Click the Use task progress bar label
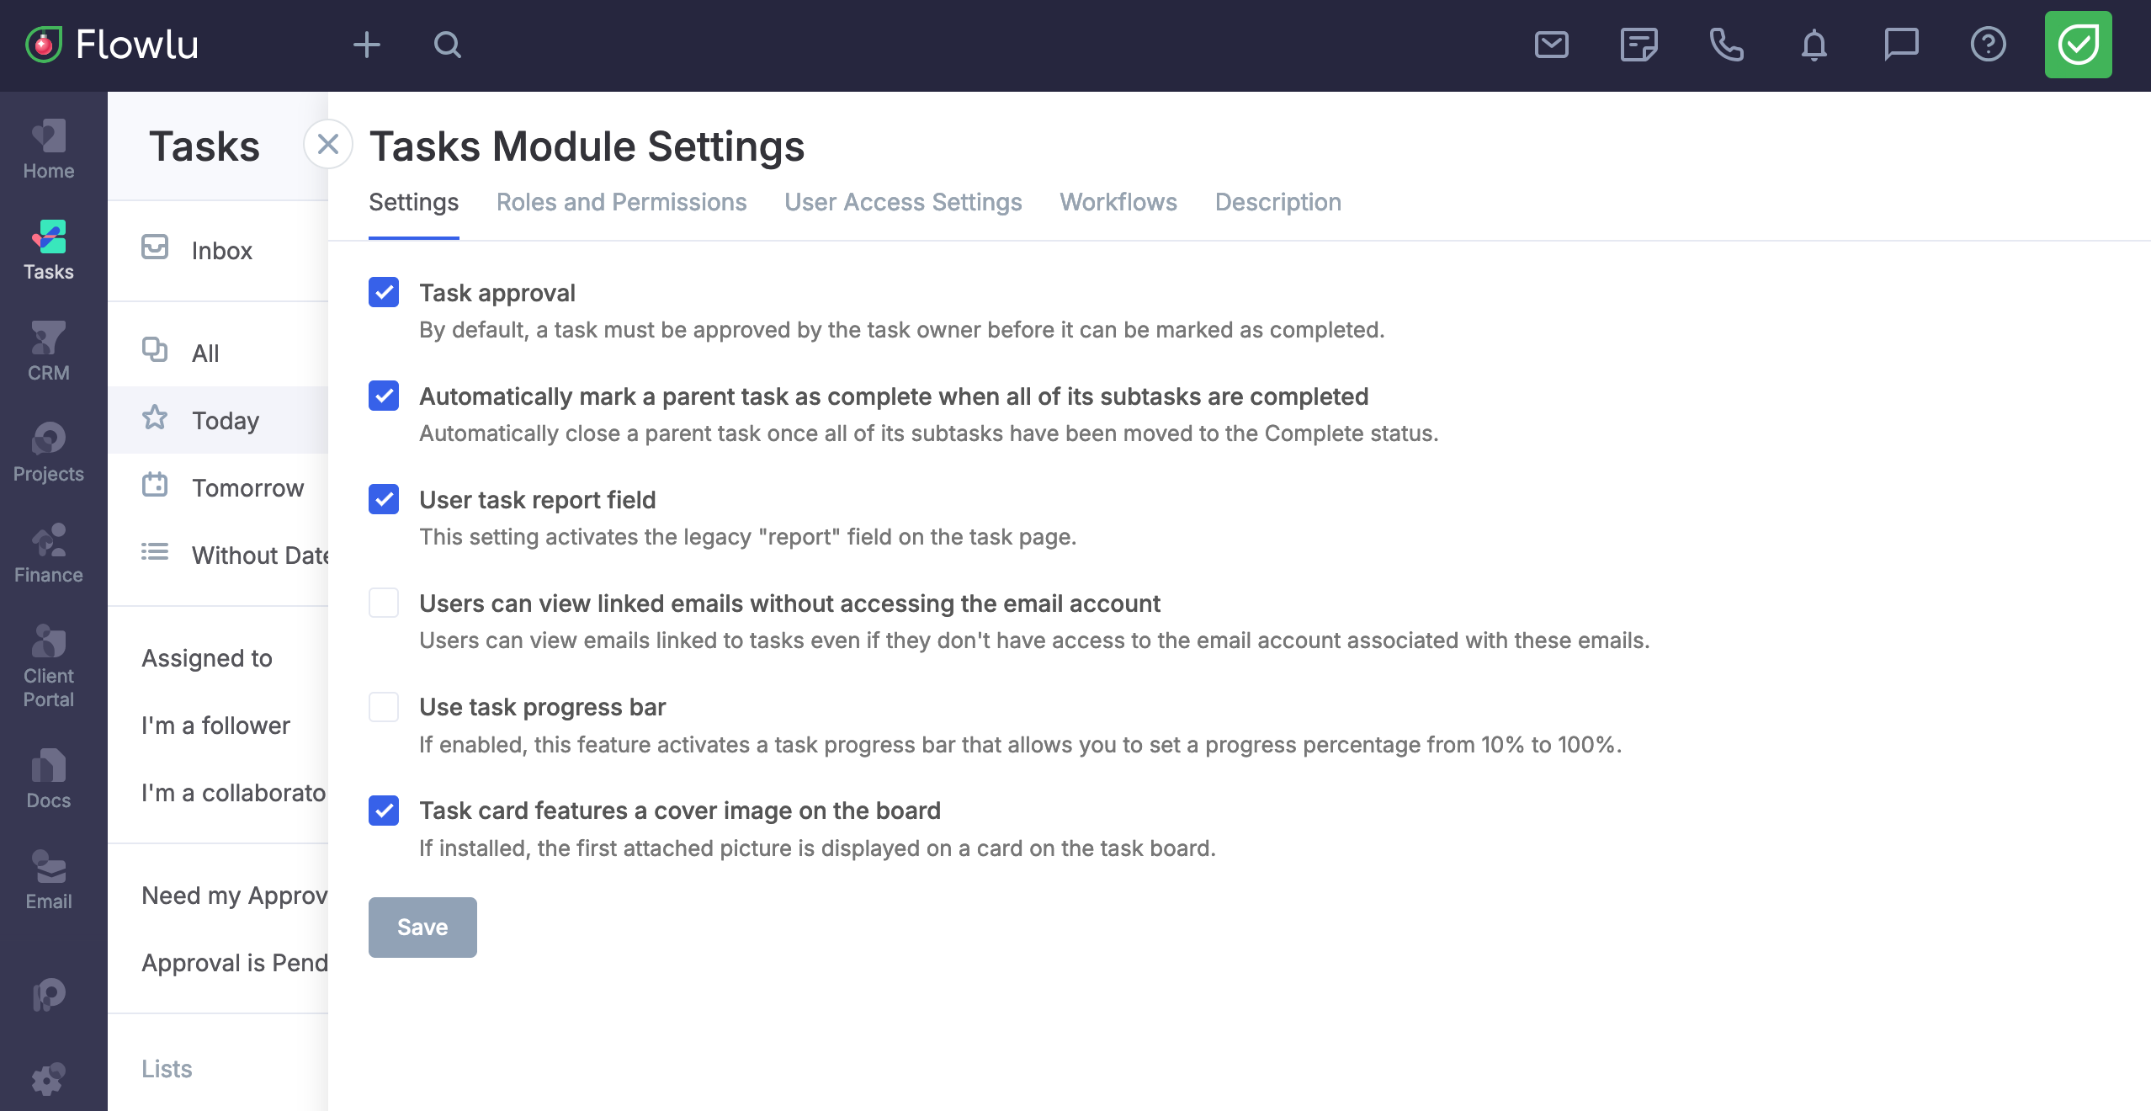The image size is (2151, 1111). tap(543, 706)
